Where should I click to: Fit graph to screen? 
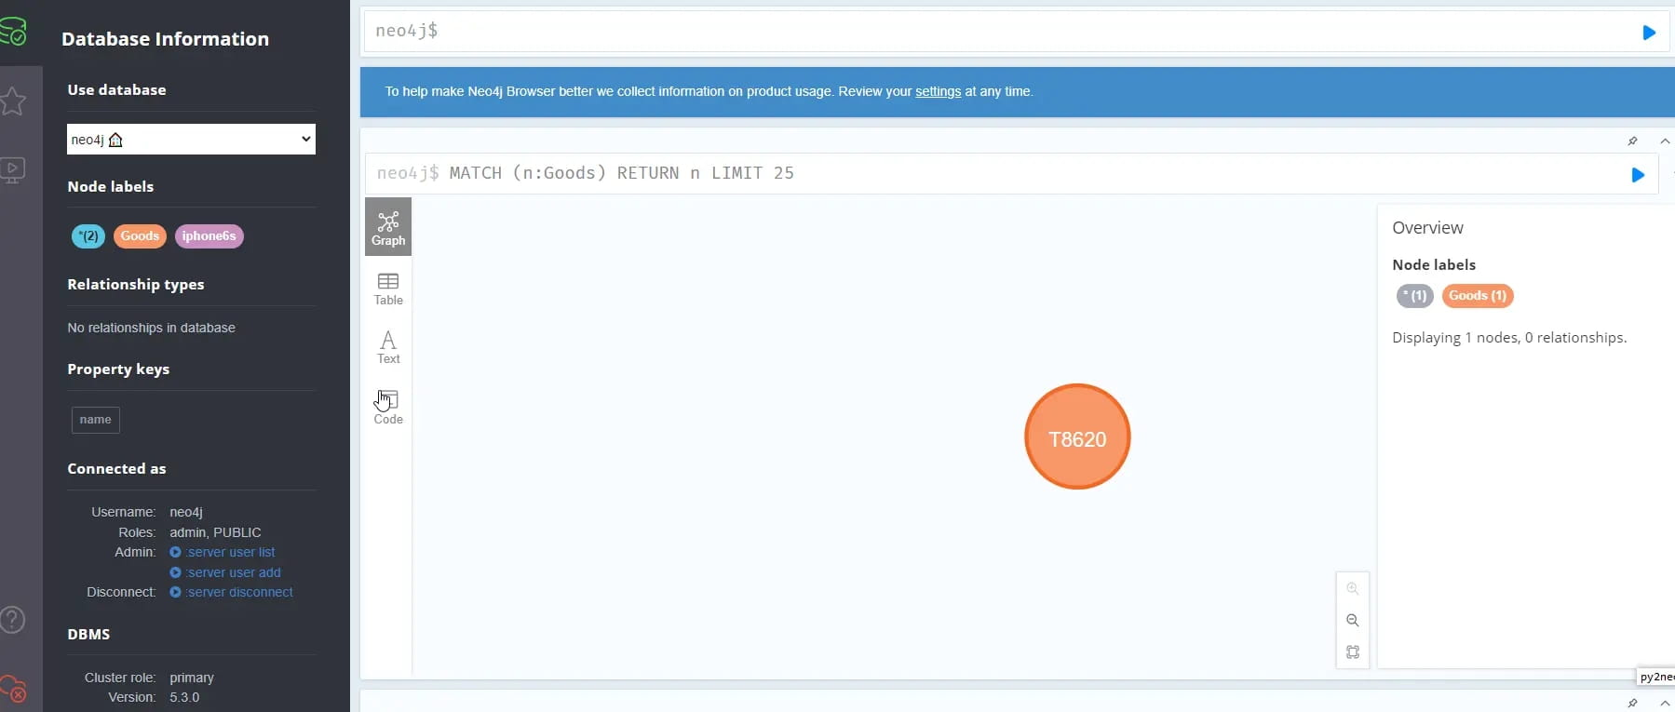(x=1353, y=652)
